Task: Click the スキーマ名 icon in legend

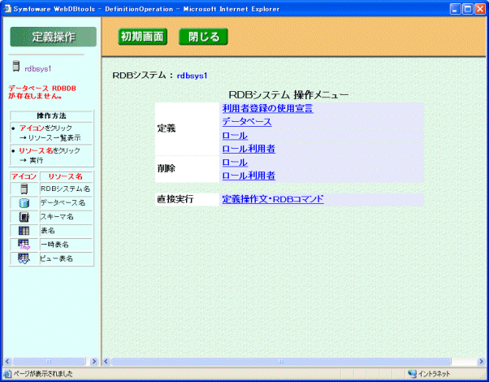Action: 24,217
